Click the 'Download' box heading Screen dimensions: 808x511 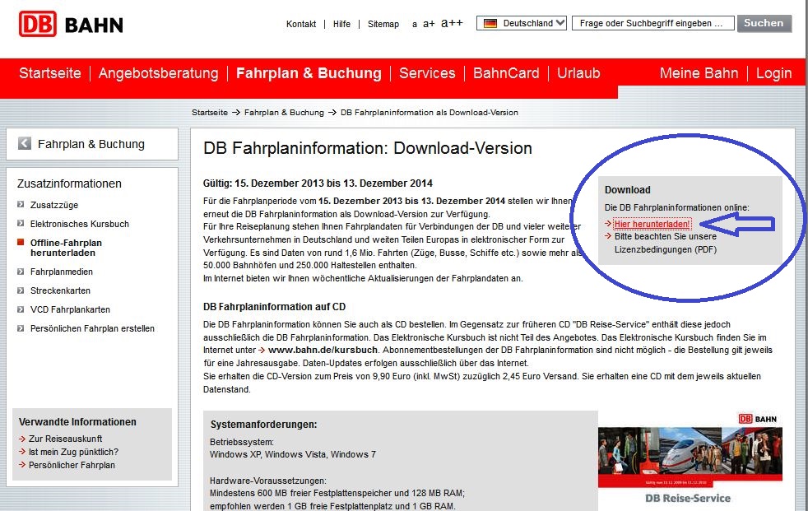[628, 190]
